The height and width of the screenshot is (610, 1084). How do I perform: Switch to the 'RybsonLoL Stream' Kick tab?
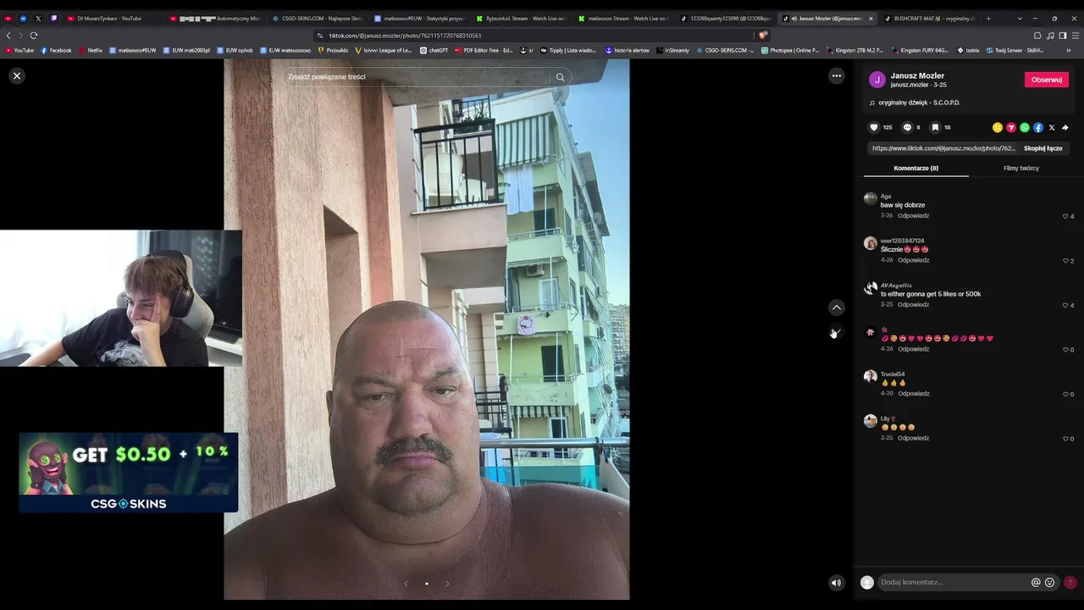(x=522, y=18)
